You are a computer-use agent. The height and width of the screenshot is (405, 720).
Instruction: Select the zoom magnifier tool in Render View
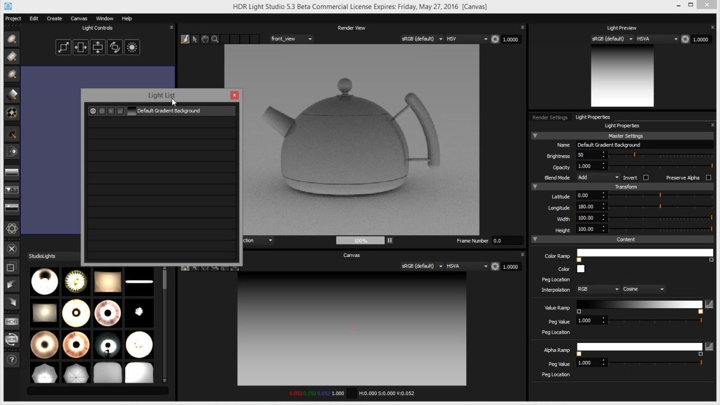[x=215, y=39]
